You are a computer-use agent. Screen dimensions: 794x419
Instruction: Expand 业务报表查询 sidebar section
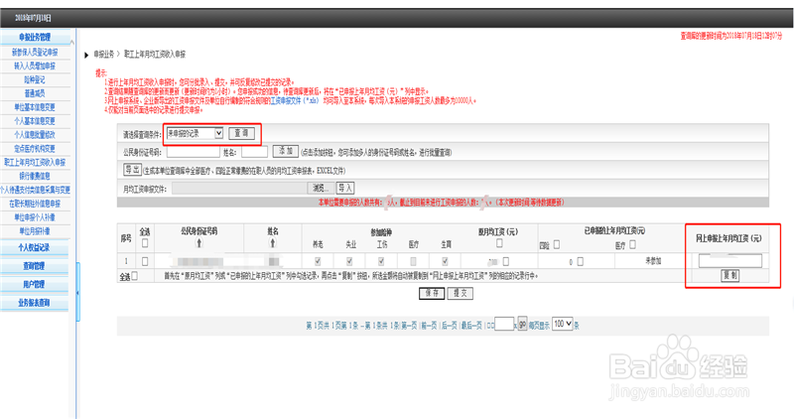click(x=35, y=303)
